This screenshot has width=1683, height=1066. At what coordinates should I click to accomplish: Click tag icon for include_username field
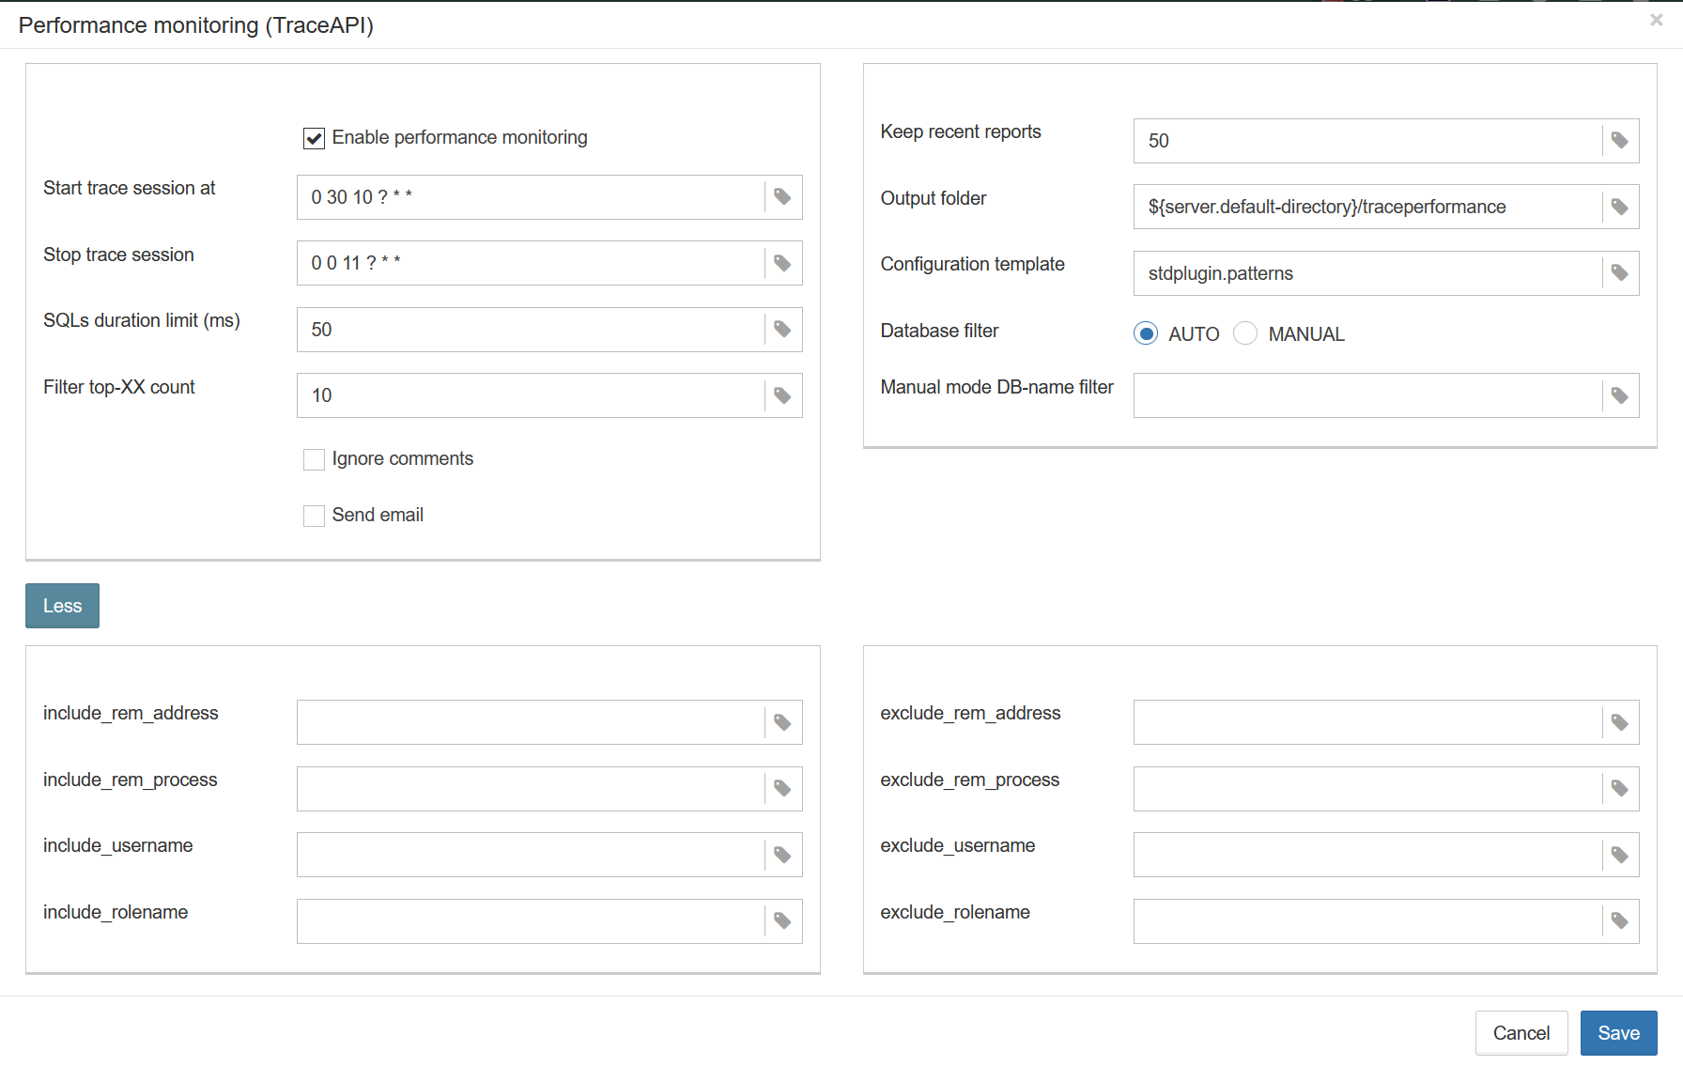782,855
